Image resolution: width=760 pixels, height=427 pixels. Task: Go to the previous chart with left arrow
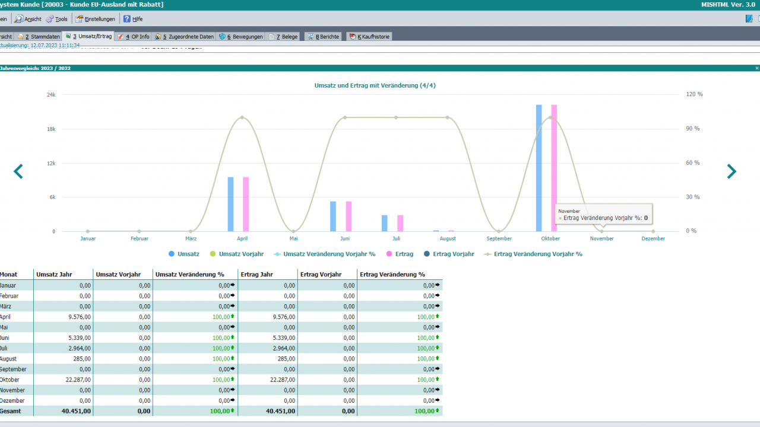click(18, 171)
